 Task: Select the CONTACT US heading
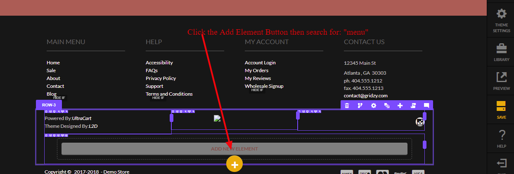364,42
